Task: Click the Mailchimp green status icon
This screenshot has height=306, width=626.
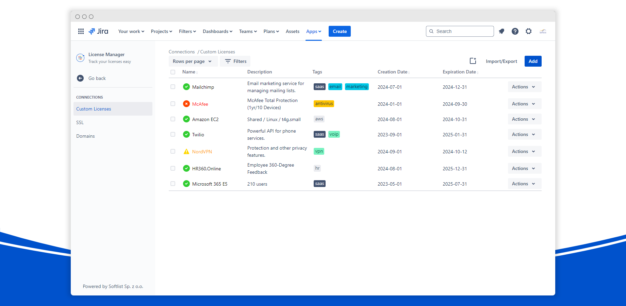Action: click(x=186, y=87)
